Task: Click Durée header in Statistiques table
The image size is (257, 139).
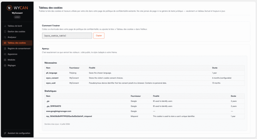Action: coord(233,96)
